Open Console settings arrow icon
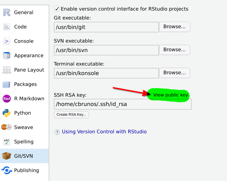This screenshot has height=181, width=227. [x=7, y=41]
